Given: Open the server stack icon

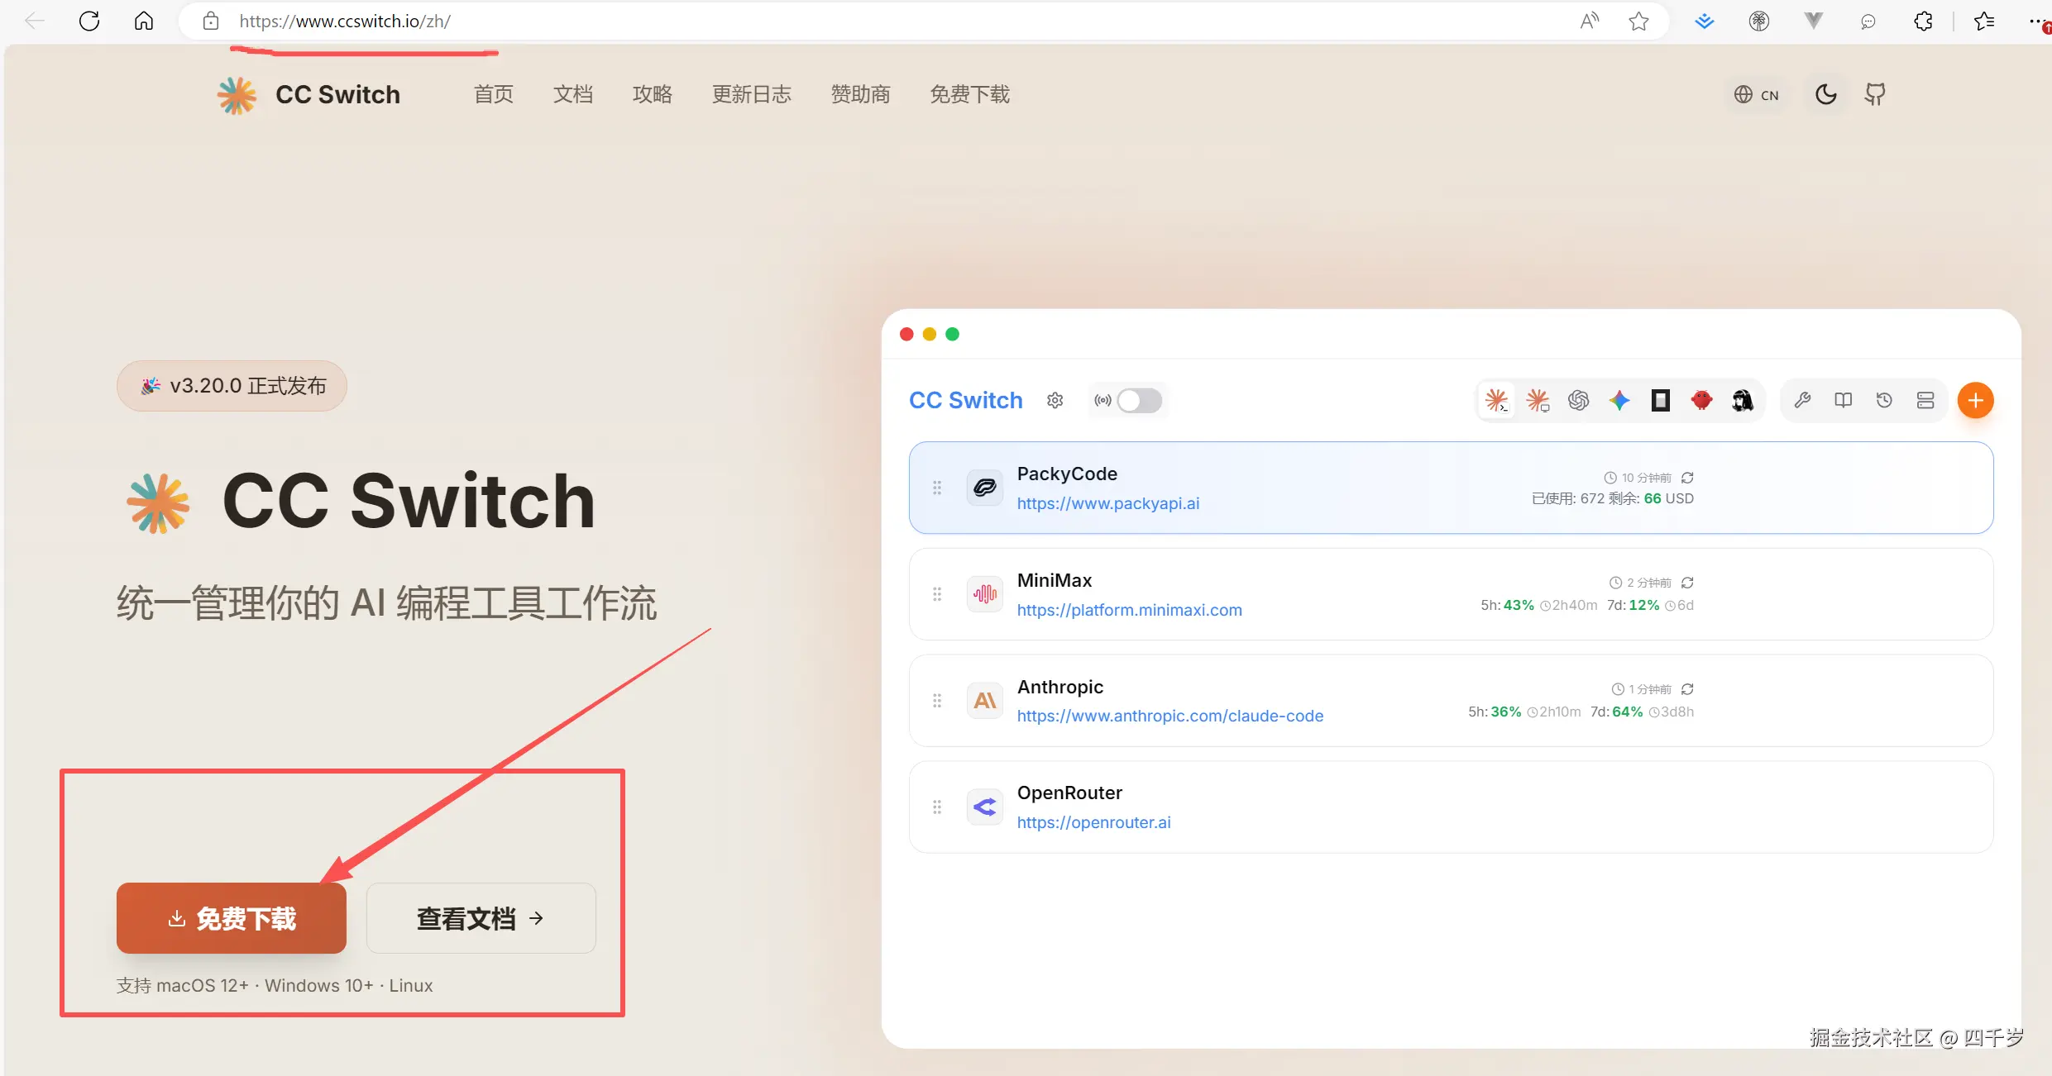Looking at the screenshot, I should tap(1925, 401).
